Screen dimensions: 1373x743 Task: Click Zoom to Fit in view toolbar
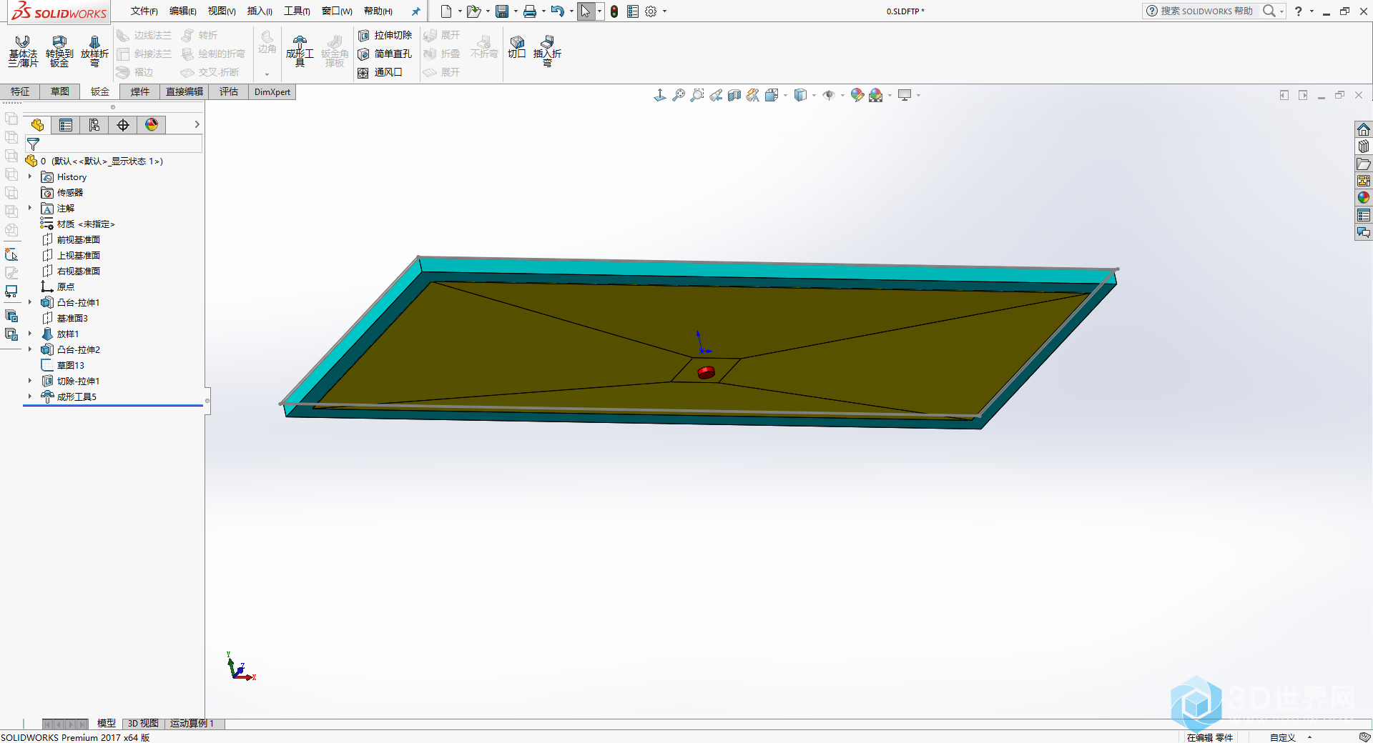tap(679, 95)
